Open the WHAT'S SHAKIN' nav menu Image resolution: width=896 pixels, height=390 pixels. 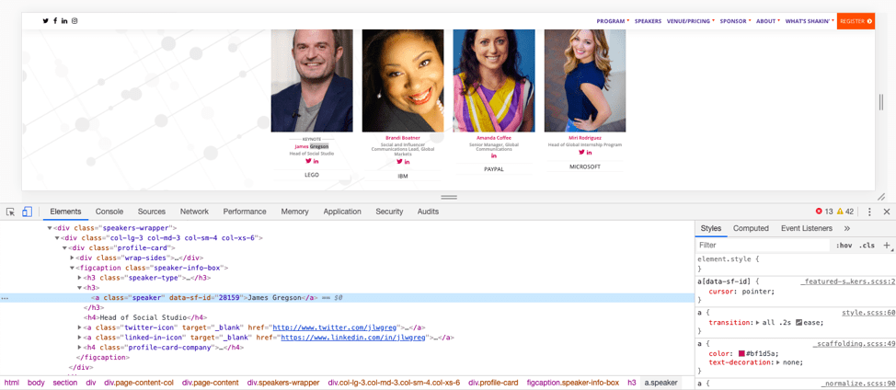click(x=810, y=21)
